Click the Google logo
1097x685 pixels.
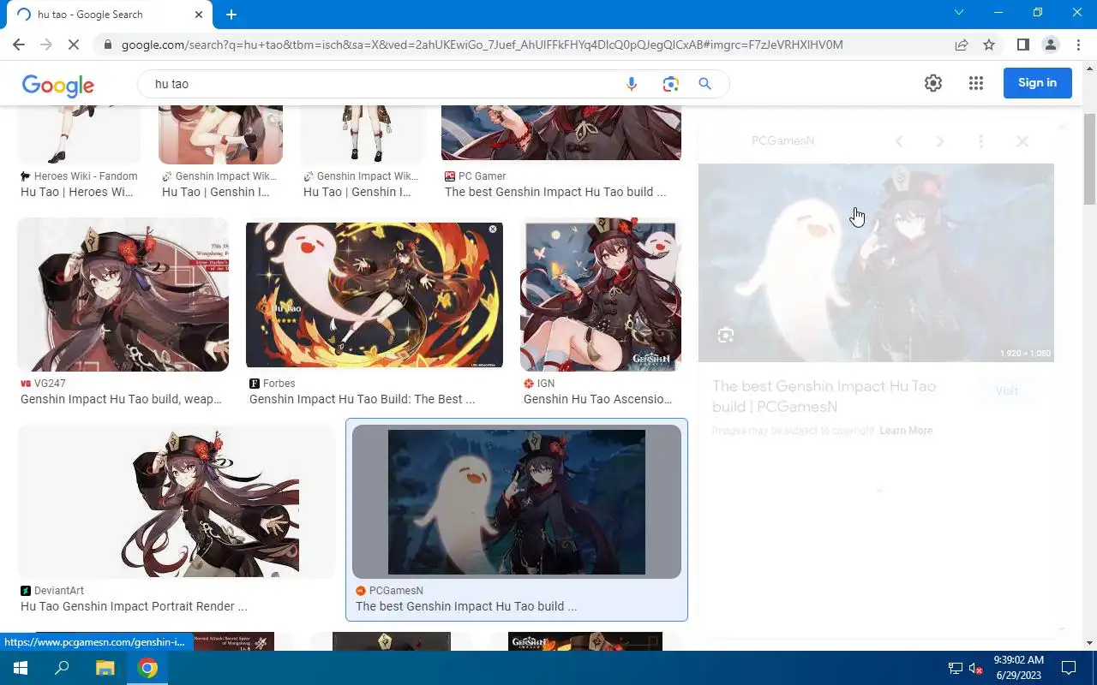coord(58,84)
